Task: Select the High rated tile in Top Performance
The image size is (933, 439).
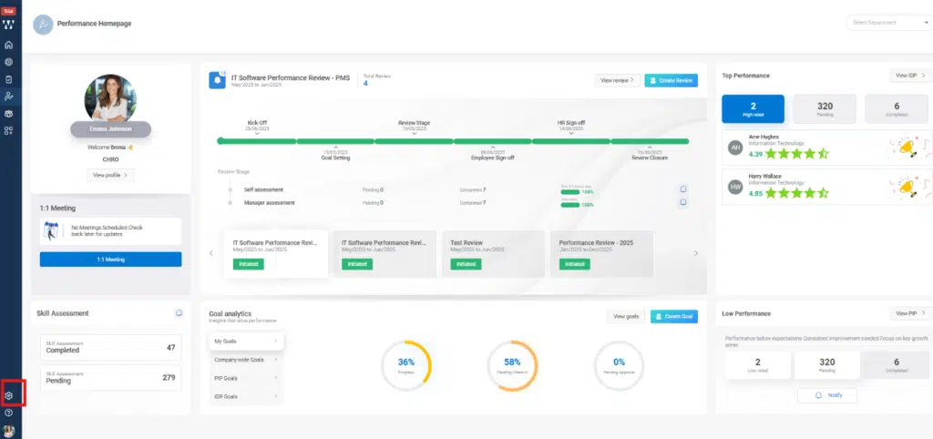Action: pos(754,109)
